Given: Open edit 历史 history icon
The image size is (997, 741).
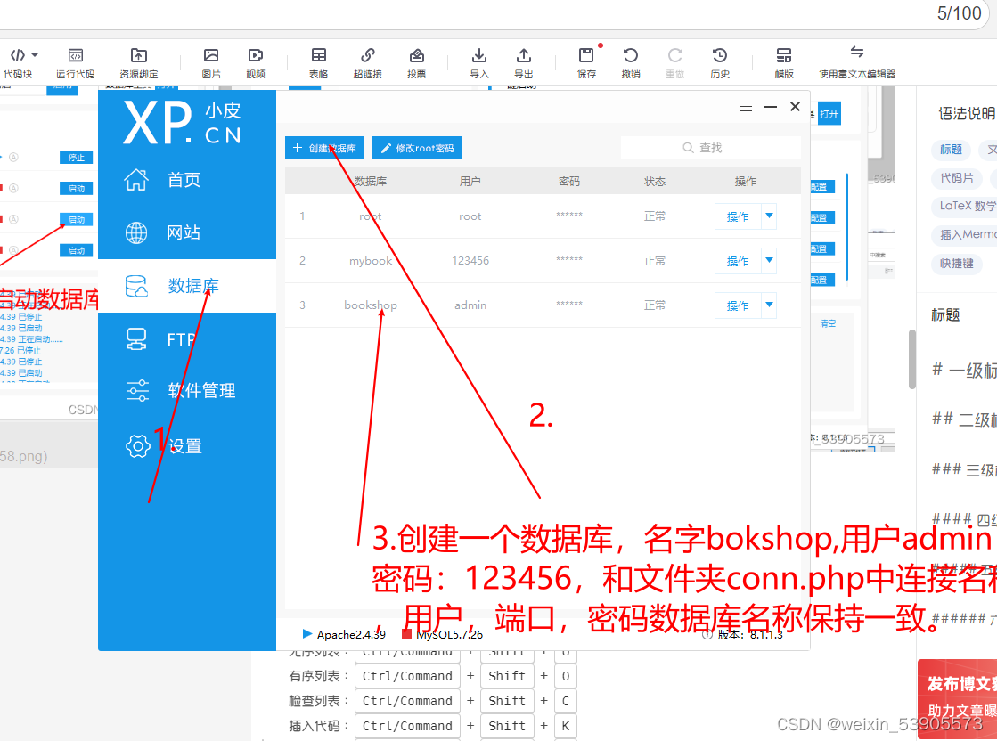Looking at the screenshot, I should coord(720,63).
